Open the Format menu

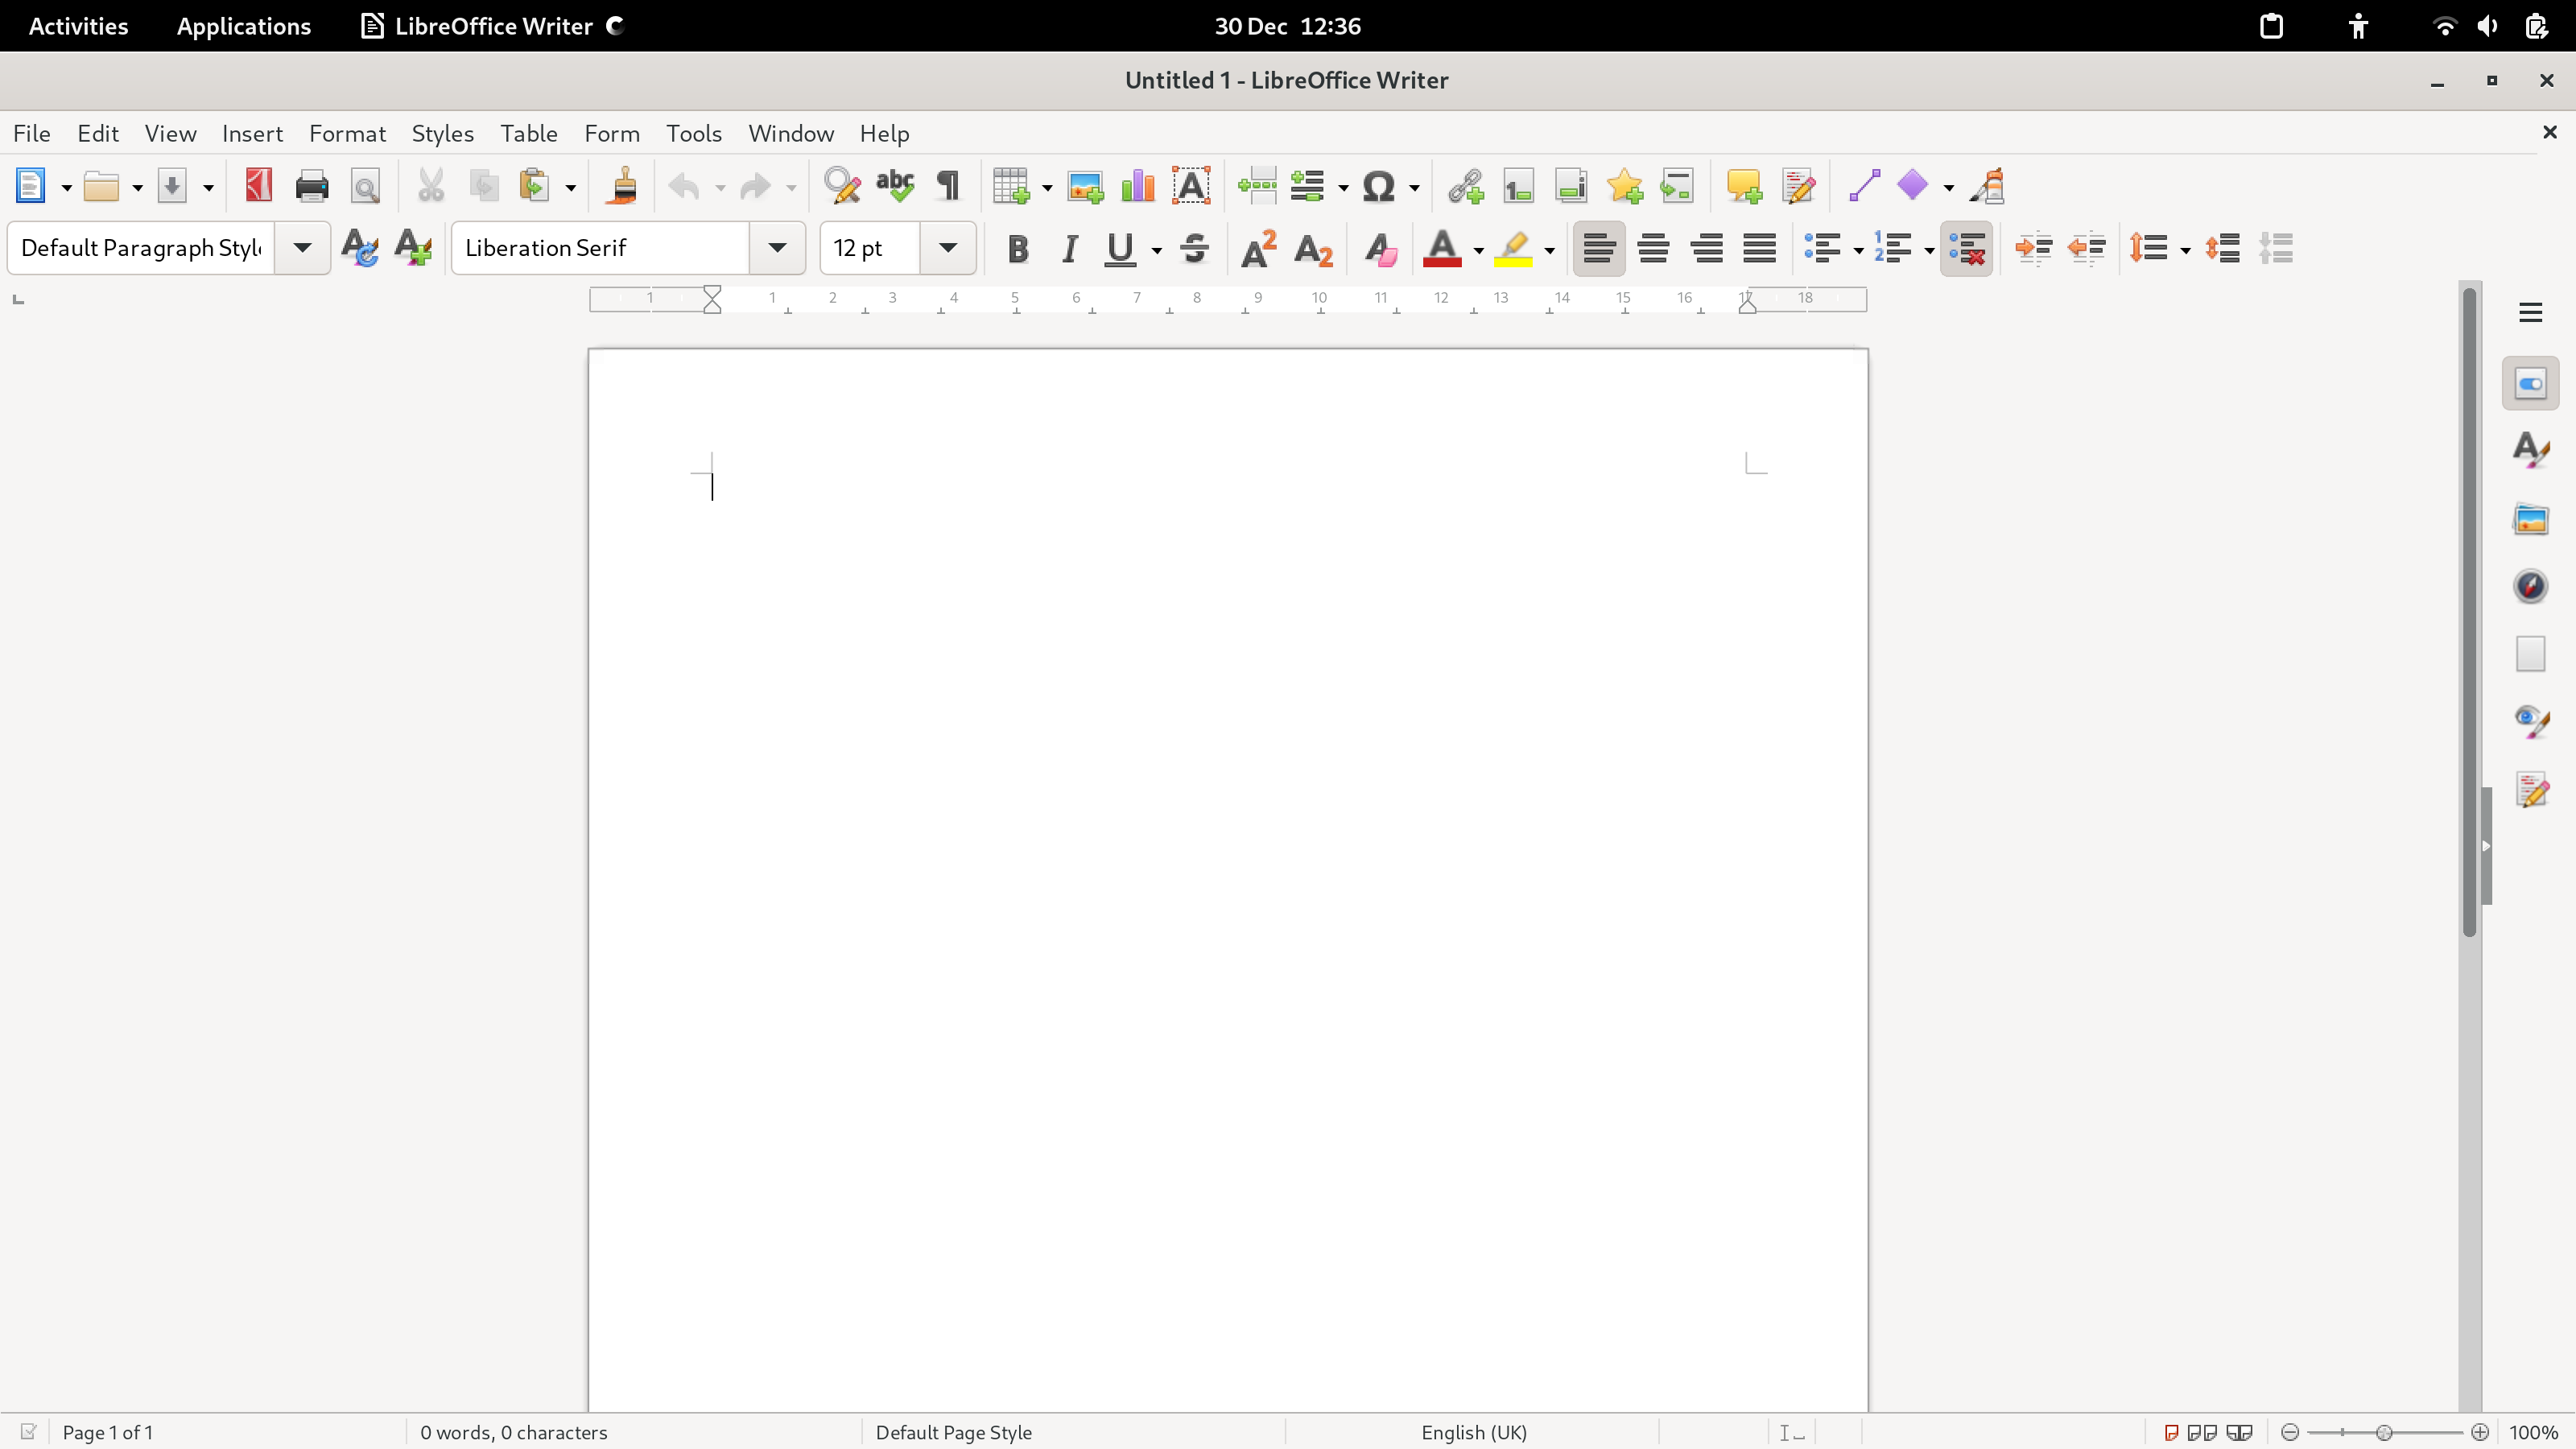(x=347, y=133)
